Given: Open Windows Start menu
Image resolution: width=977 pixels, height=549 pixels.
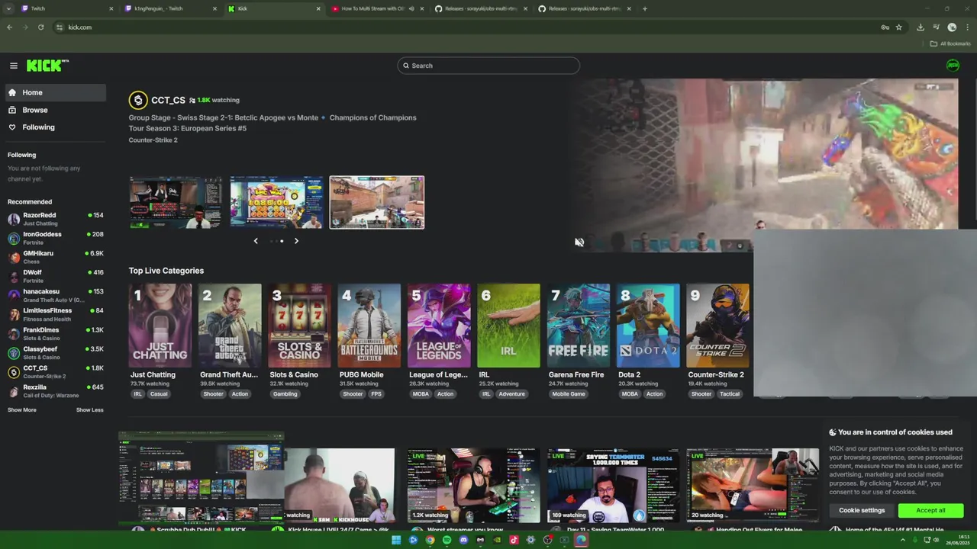Looking at the screenshot, I should click(x=396, y=540).
